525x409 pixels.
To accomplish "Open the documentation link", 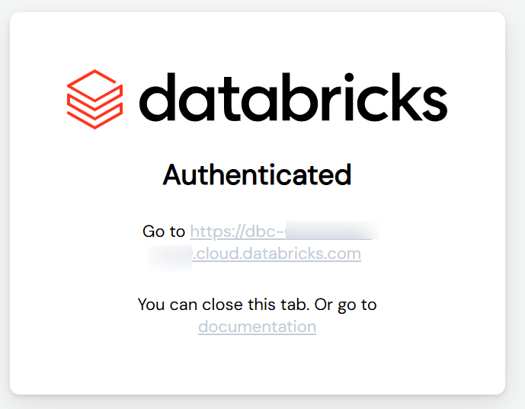I will click(x=257, y=327).
